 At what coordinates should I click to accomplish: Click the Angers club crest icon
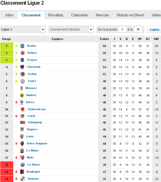pos(22,130)
